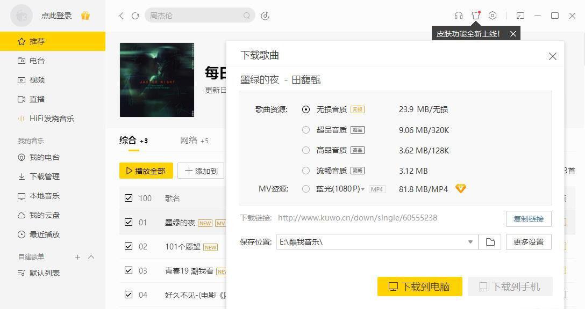
Task: Click 复制链接 button
Action: (529, 219)
